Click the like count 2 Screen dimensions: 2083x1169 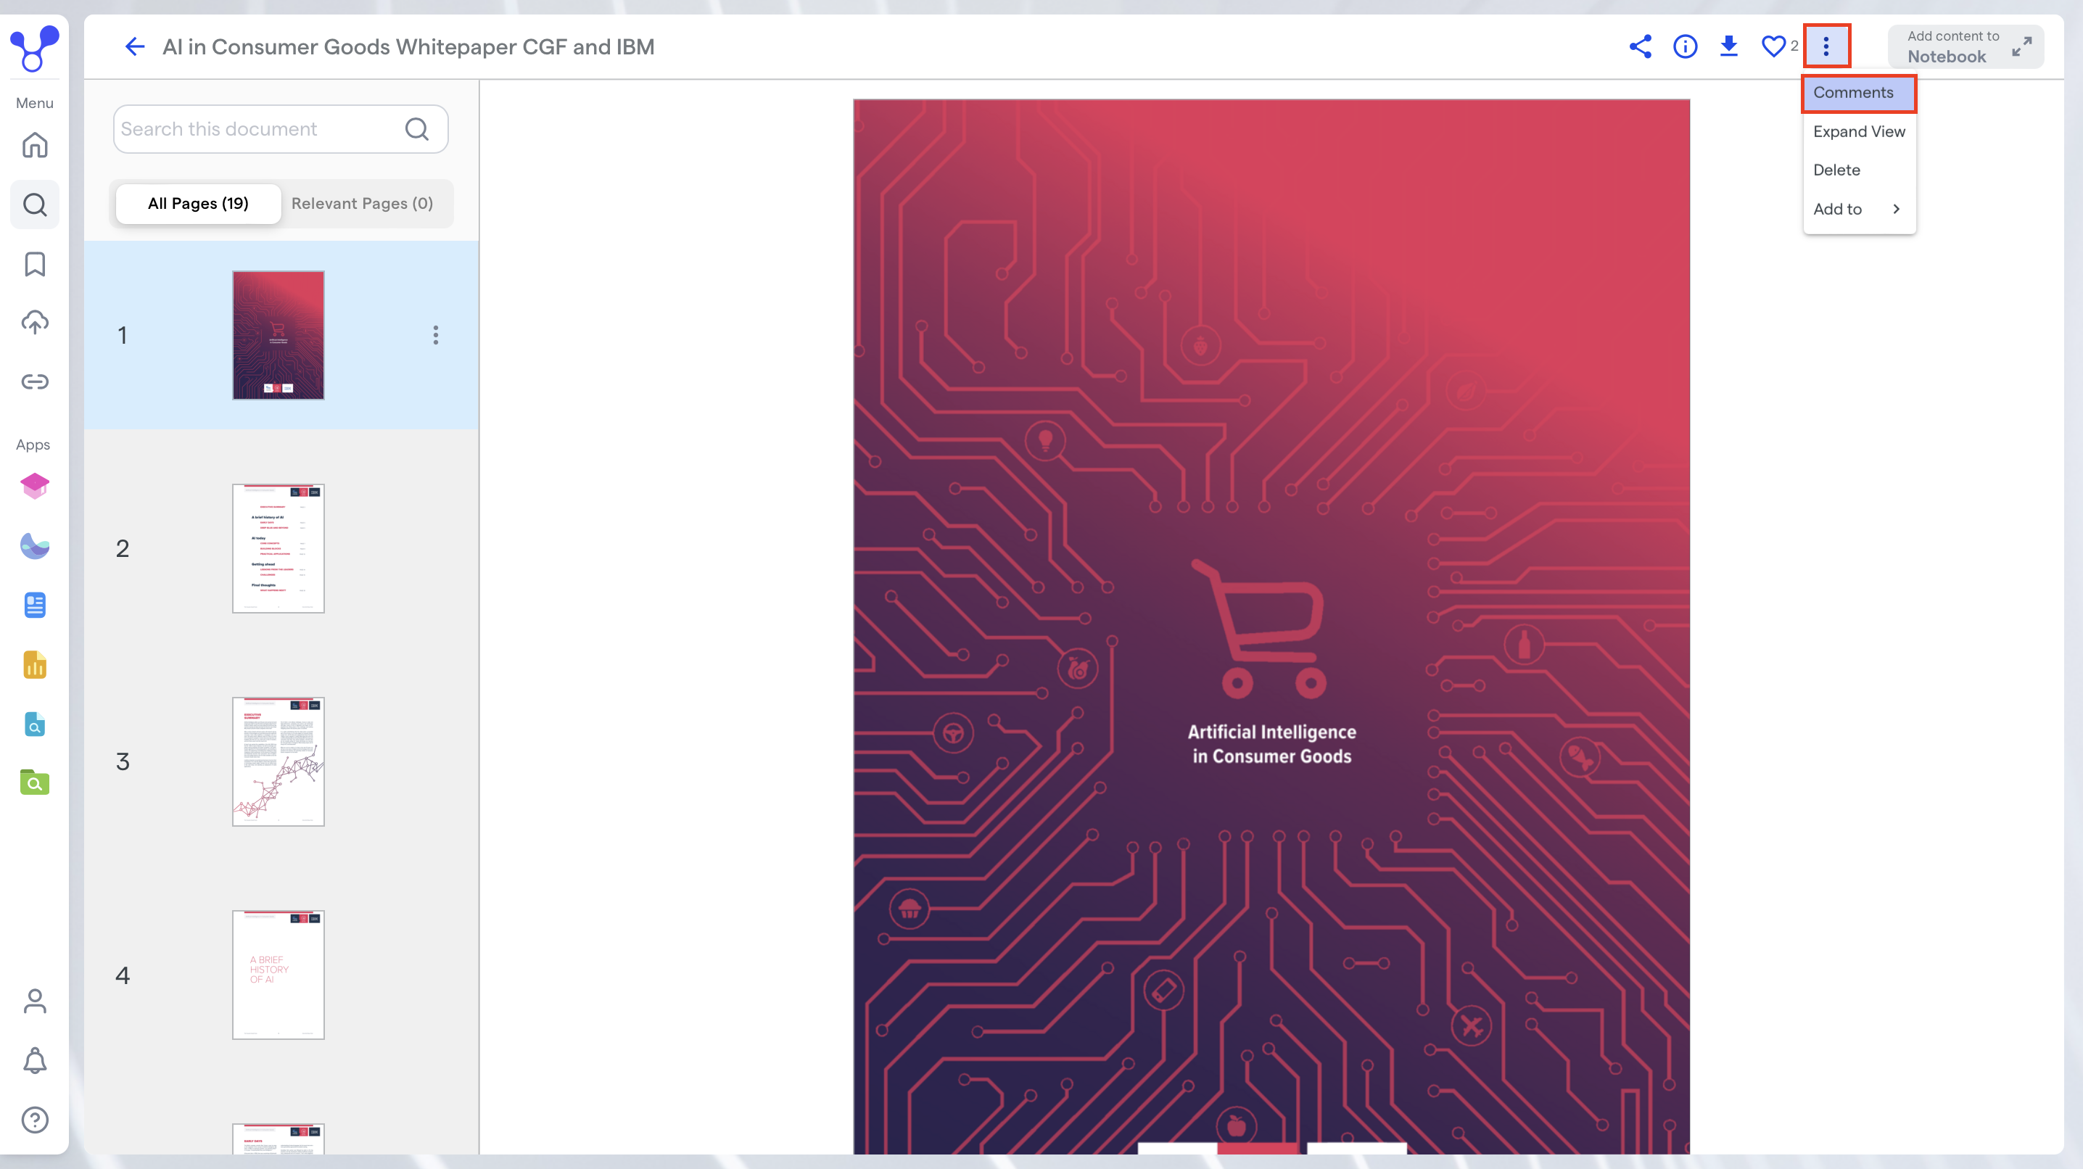[x=1794, y=46]
